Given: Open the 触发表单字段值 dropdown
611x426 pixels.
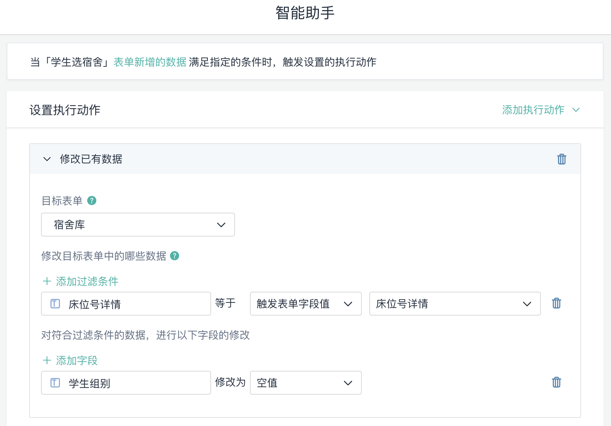Looking at the screenshot, I should point(305,304).
